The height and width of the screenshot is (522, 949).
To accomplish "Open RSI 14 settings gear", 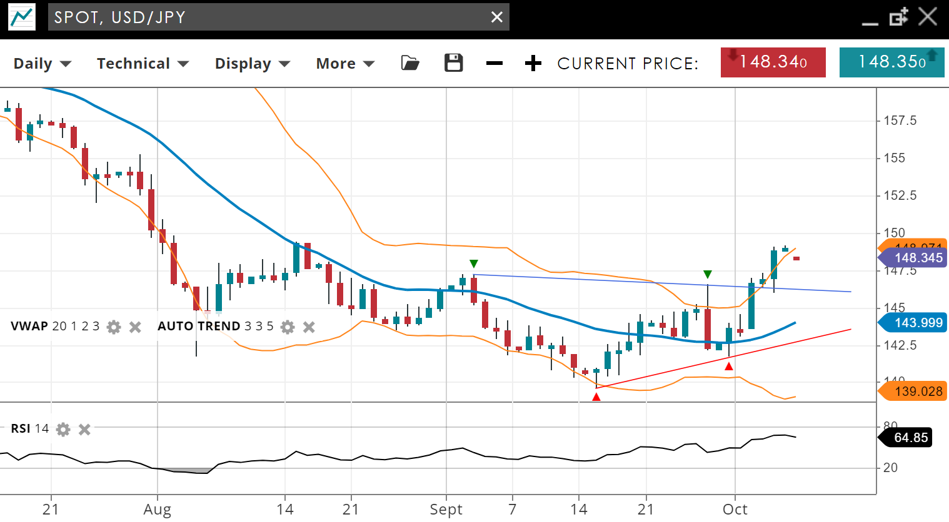I will (x=63, y=429).
